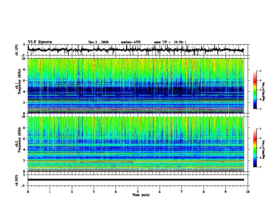Click the ch.1 waveform trace panel
The image size is (279, 215).
tap(138, 50)
